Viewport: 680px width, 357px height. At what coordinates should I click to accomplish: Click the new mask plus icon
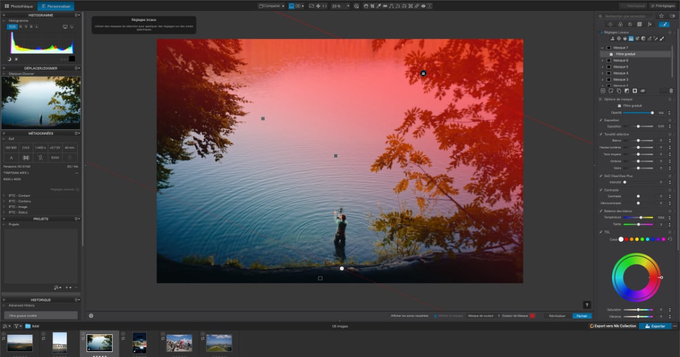click(603, 91)
